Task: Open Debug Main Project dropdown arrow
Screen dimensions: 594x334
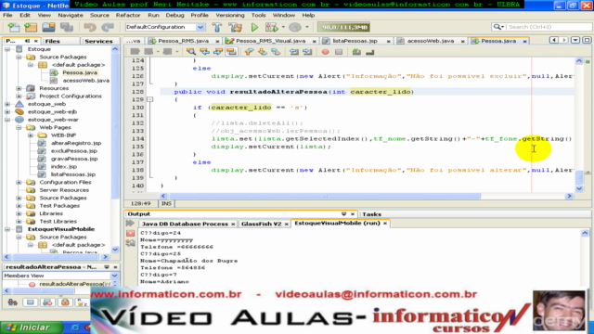Action: coord(283,27)
